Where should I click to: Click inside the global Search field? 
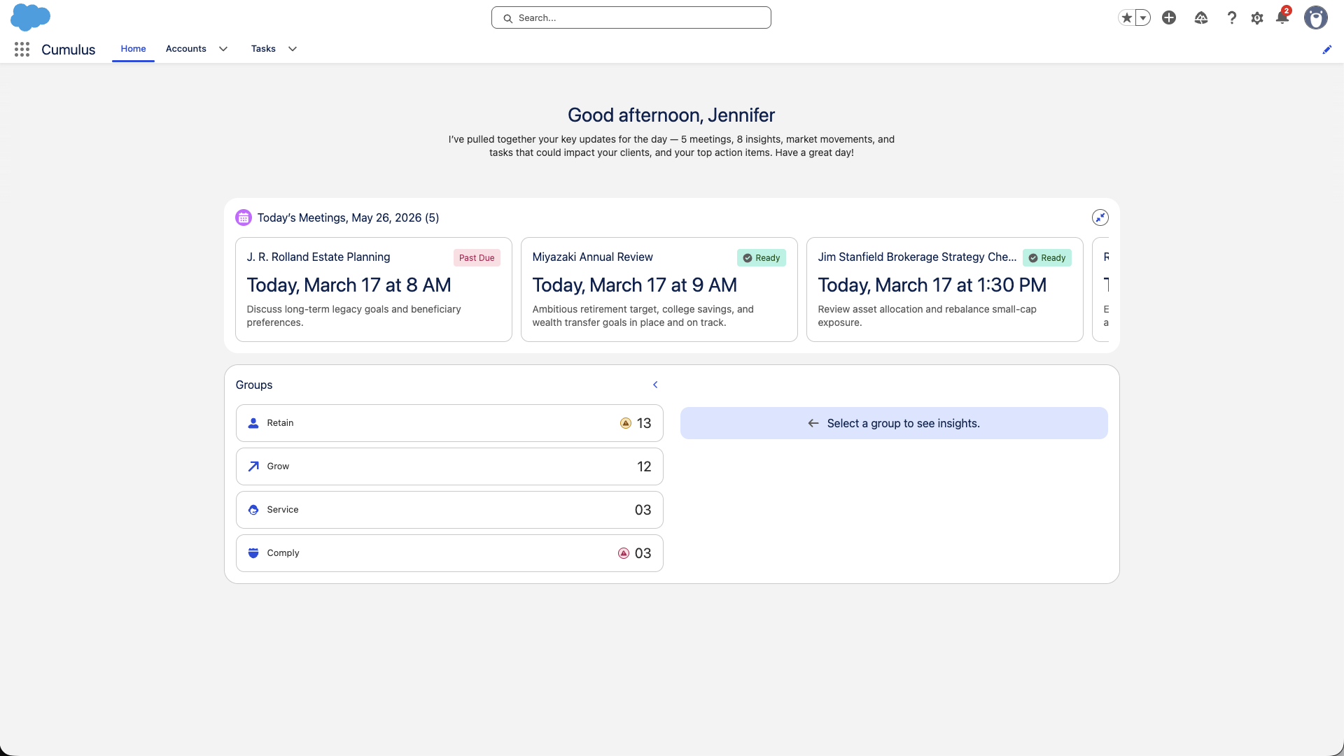[631, 17]
